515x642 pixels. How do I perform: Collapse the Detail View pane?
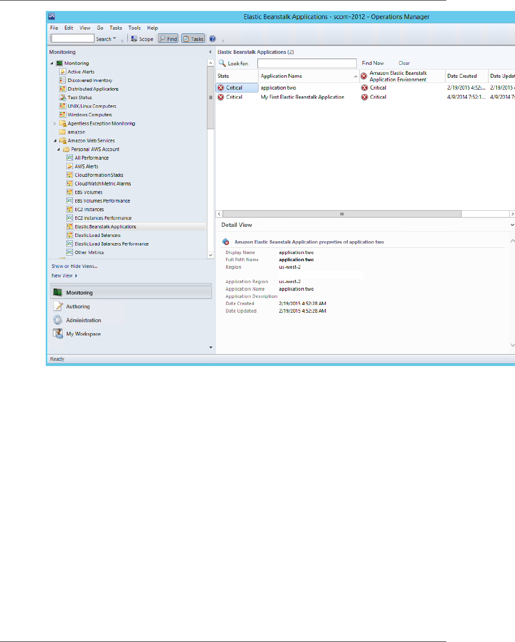click(512, 225)
